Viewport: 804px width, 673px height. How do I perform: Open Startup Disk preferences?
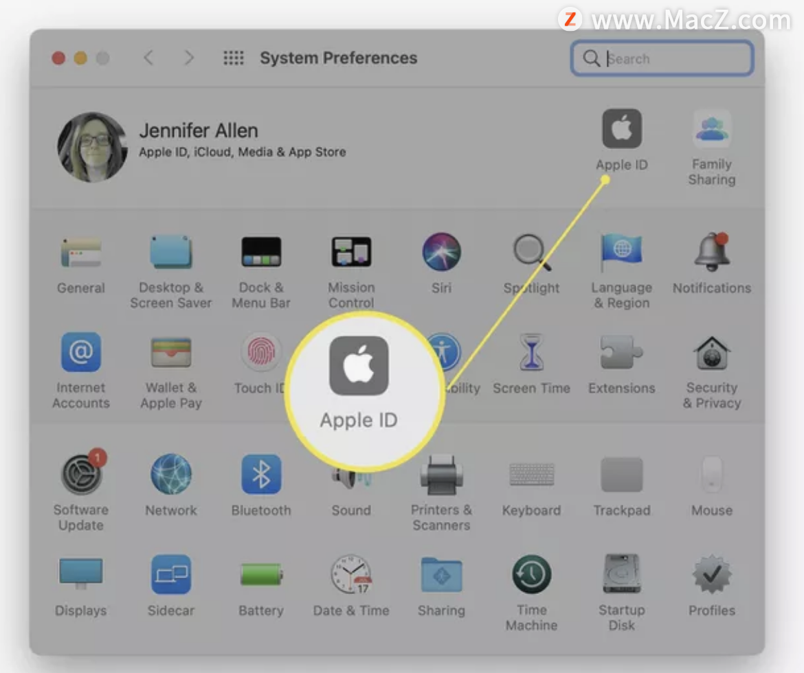click(621, 573)
